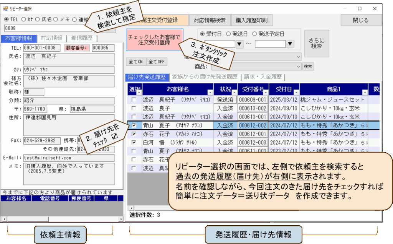393x244 pixels.
Task: Click the filter icon on 選択 column header
Action: point(139,92)
